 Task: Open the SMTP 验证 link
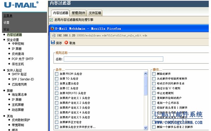pos(19,74)
